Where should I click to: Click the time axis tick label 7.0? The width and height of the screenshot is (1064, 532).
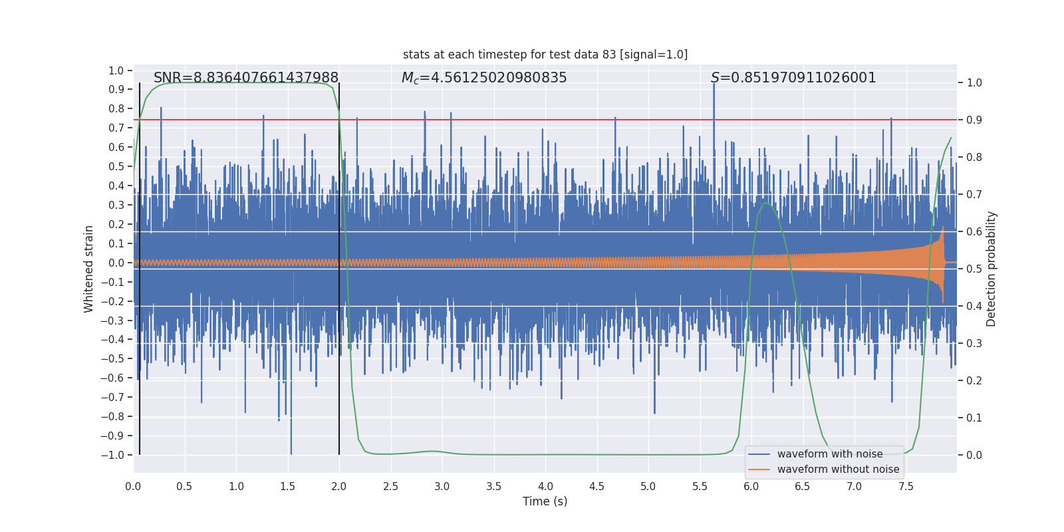[x=855, y=486]
